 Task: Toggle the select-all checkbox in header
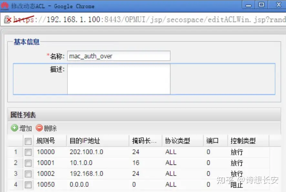28,141
